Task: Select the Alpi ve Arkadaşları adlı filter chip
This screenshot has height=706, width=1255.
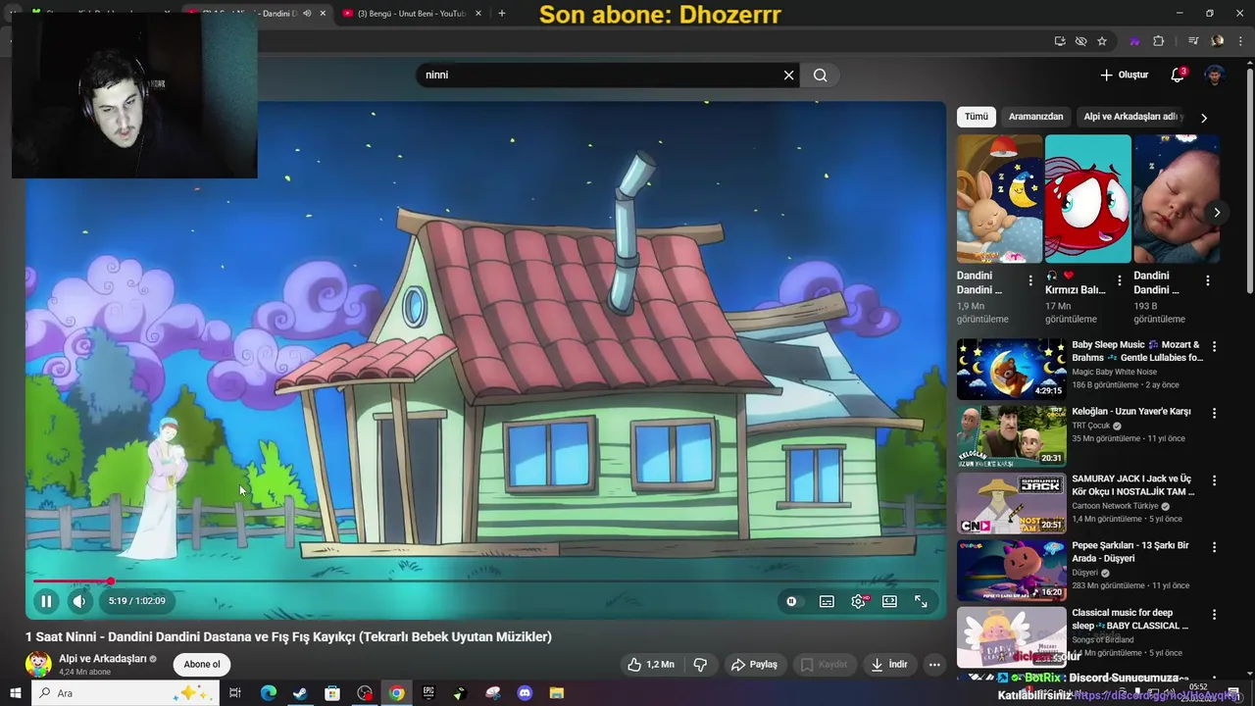Action: (1133, 116)
